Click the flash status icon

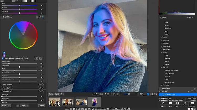tap(185, 103)
